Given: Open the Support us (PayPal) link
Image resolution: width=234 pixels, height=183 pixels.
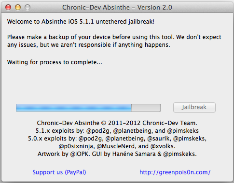Looking at the screenshot, I should pyautogui.click(x=59, y=172).
